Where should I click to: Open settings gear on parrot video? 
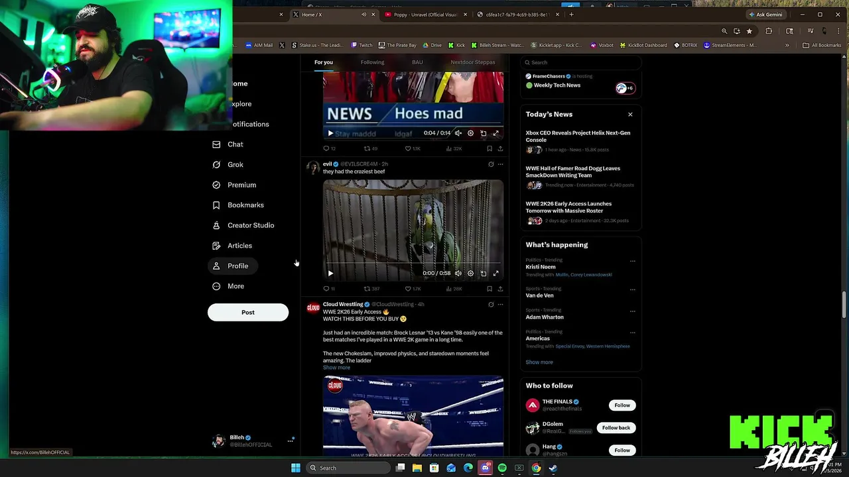point(470,273)
